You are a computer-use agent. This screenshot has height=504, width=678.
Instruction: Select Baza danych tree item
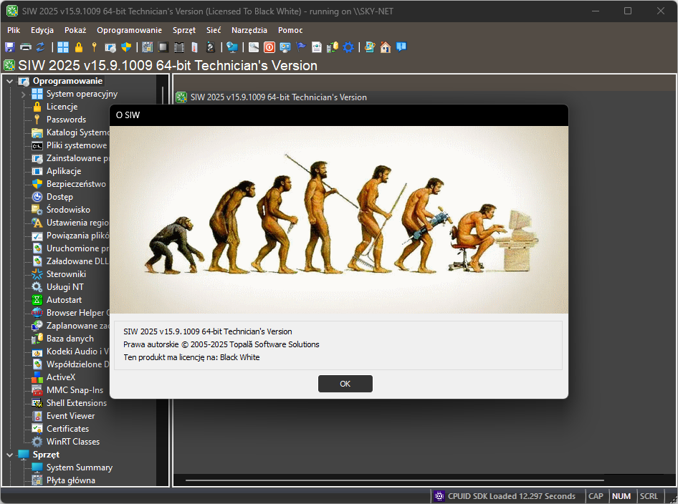[x=70, y=339]
